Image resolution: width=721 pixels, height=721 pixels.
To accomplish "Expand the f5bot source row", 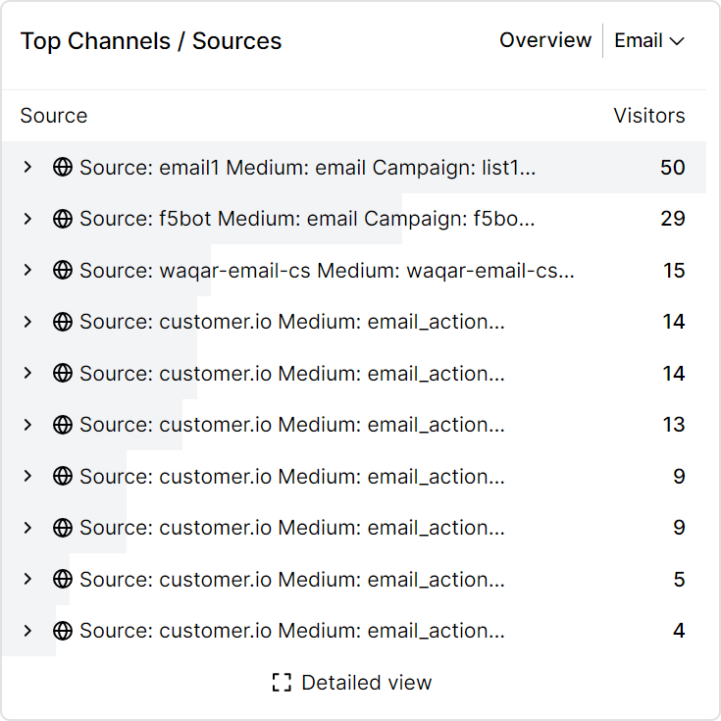I will [27, 219].
